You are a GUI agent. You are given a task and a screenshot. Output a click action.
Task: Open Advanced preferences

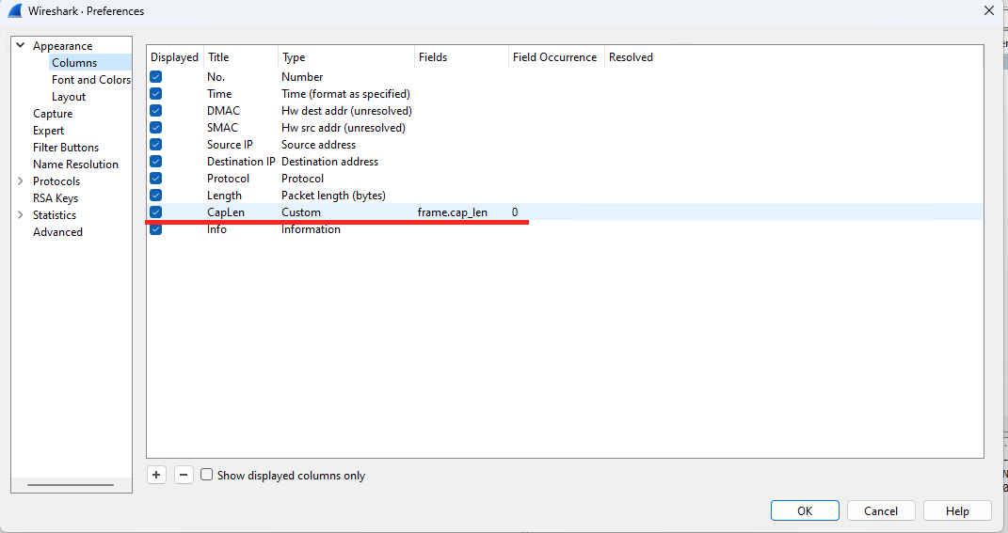point(57,232)
